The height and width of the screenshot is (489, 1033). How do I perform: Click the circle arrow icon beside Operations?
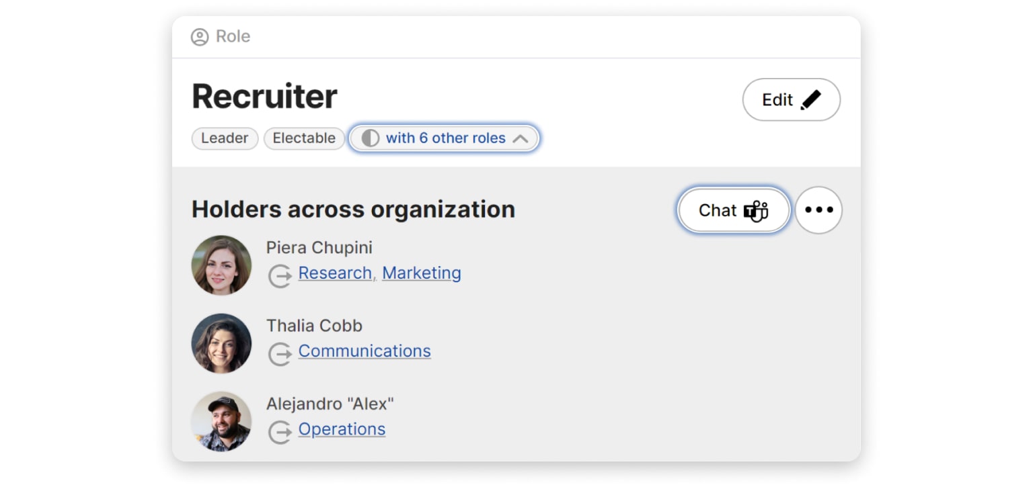[x=280, y=431]
